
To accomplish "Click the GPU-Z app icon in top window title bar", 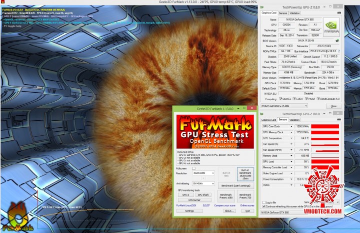I will point(262,8).
